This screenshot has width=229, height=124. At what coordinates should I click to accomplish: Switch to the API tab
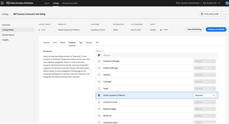click(97, 43)
